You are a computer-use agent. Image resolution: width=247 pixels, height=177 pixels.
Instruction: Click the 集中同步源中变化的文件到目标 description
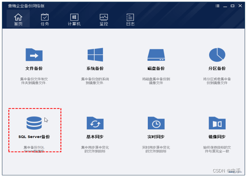click(95, 149)
